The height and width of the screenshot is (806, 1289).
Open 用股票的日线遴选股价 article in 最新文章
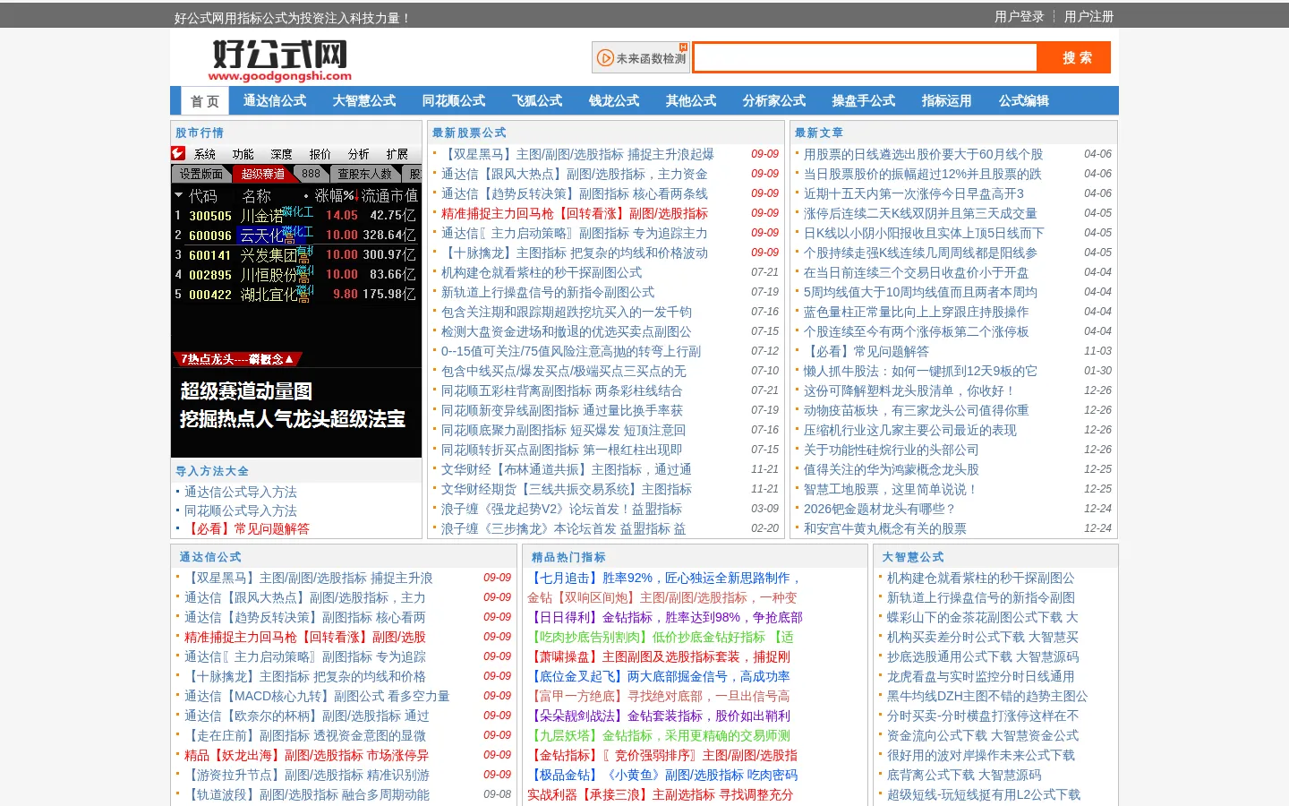pos(923,154)
